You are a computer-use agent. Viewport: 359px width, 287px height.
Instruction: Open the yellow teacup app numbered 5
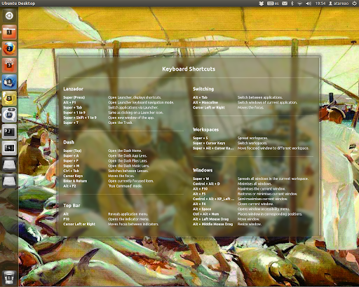coord(9,98)
